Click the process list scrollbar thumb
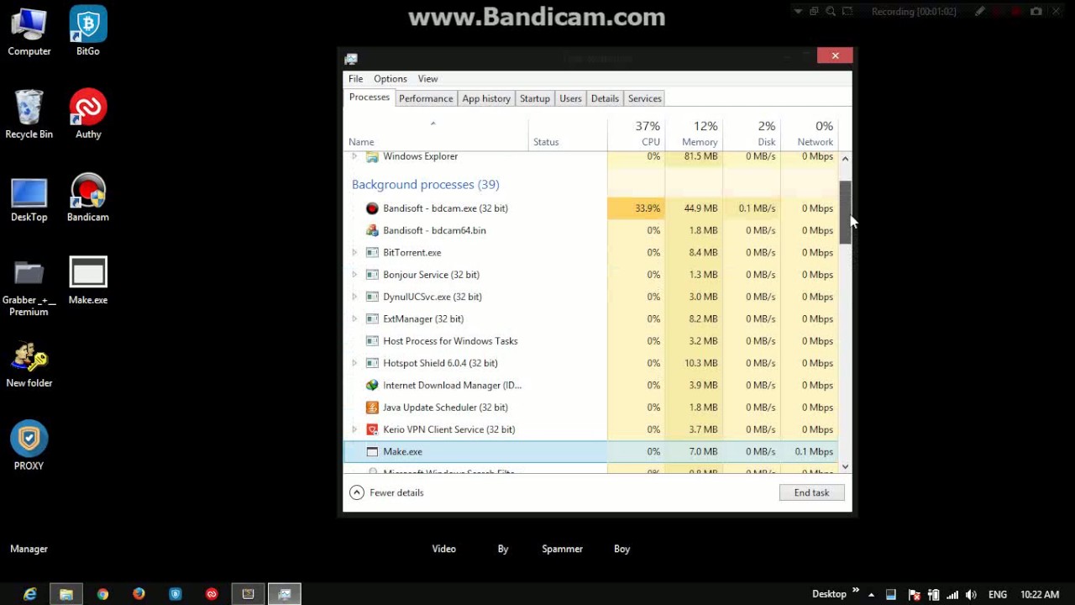Screen dimensions: 1075x605 coord(845,213)
